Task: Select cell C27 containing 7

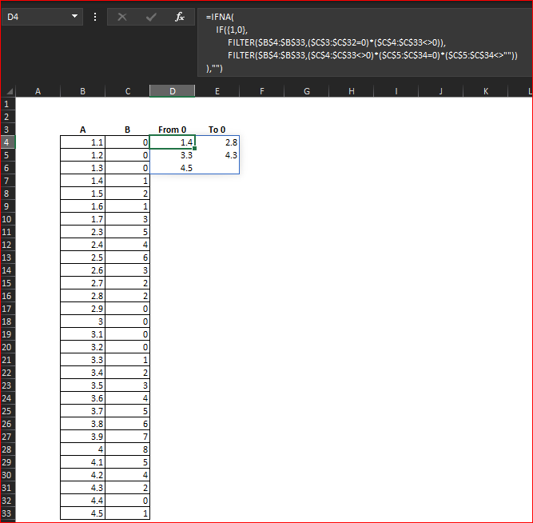Action: point(128,437)
